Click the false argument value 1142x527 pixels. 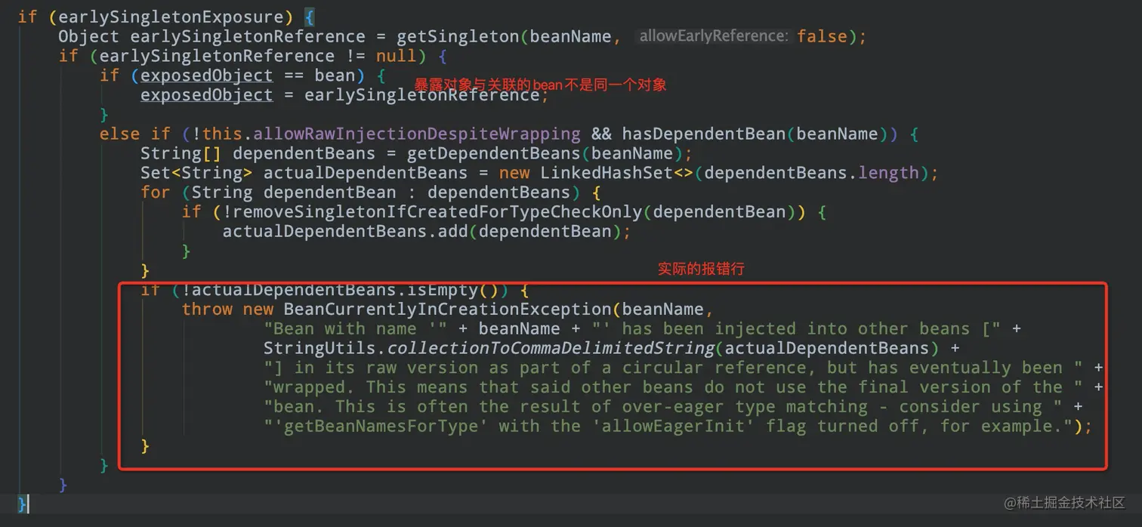(x=822, y=36)
